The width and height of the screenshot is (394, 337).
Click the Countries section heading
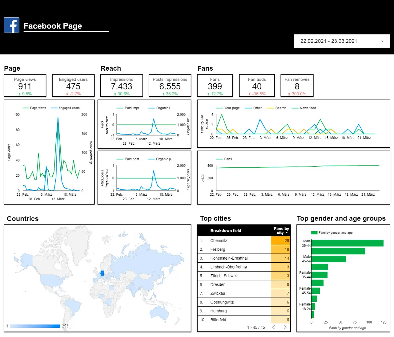click(23, 218)
